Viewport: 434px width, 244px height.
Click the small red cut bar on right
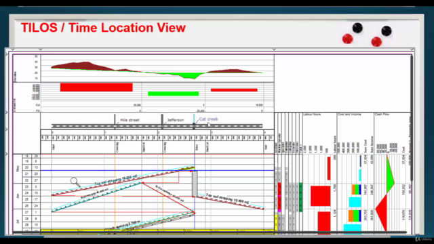click(234, 90)
